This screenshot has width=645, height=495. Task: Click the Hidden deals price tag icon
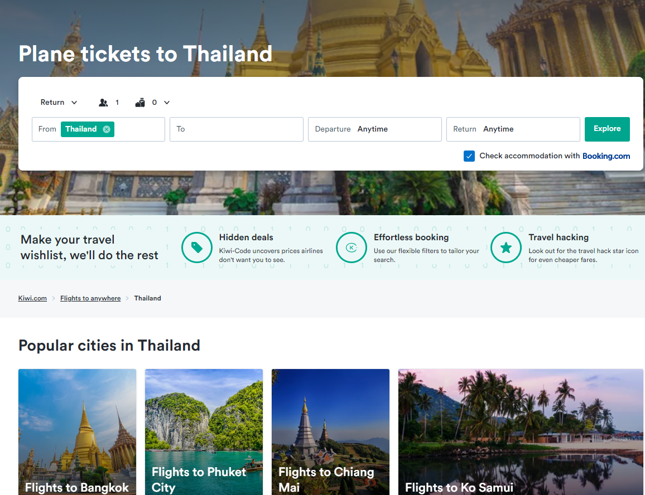tap(197, 247)
